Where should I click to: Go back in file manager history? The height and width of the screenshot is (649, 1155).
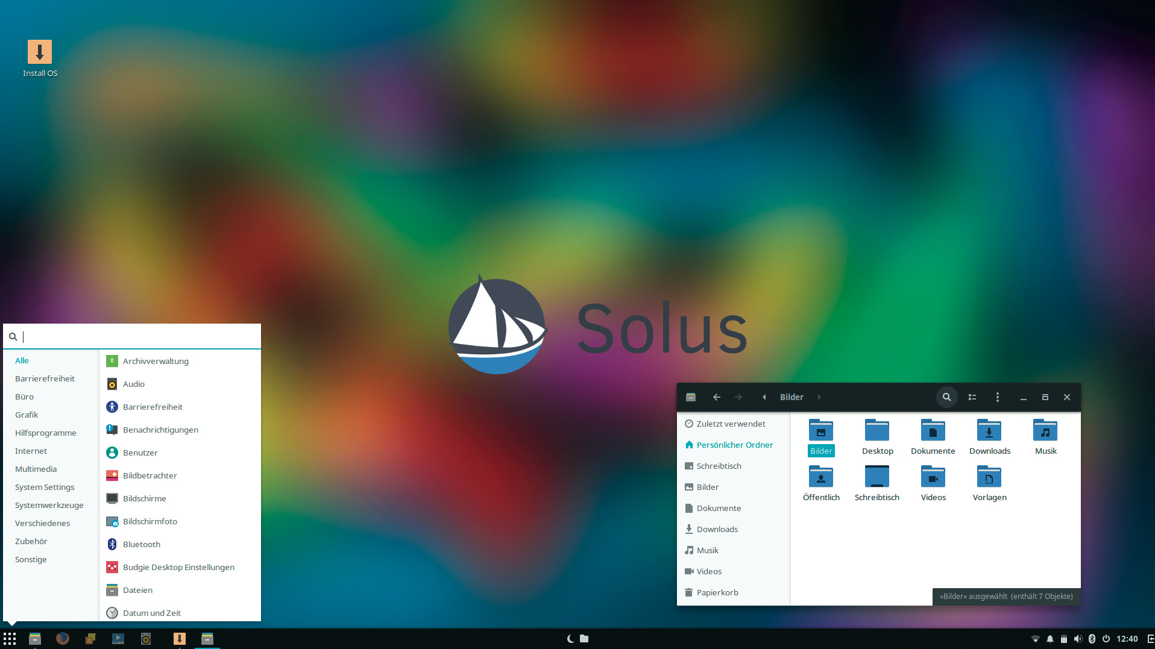[x=716, y=397]
